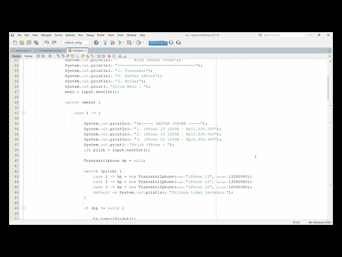Switch editor to History view
Image resolution: width=342 pixels, height=257 pixels.
pos(28,56)
